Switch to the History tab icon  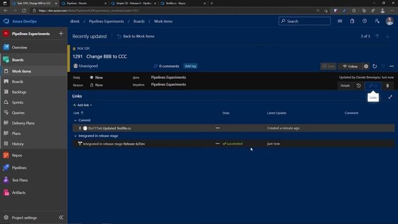[358, 86]
